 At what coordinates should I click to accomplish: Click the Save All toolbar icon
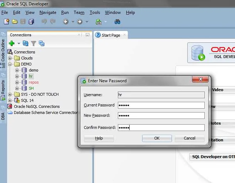(x=31, y=22)
